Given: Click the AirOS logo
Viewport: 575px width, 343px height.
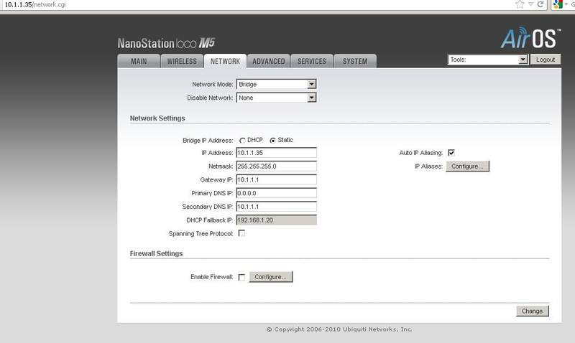Looking at the screenshot, I should tap(530, 38).
